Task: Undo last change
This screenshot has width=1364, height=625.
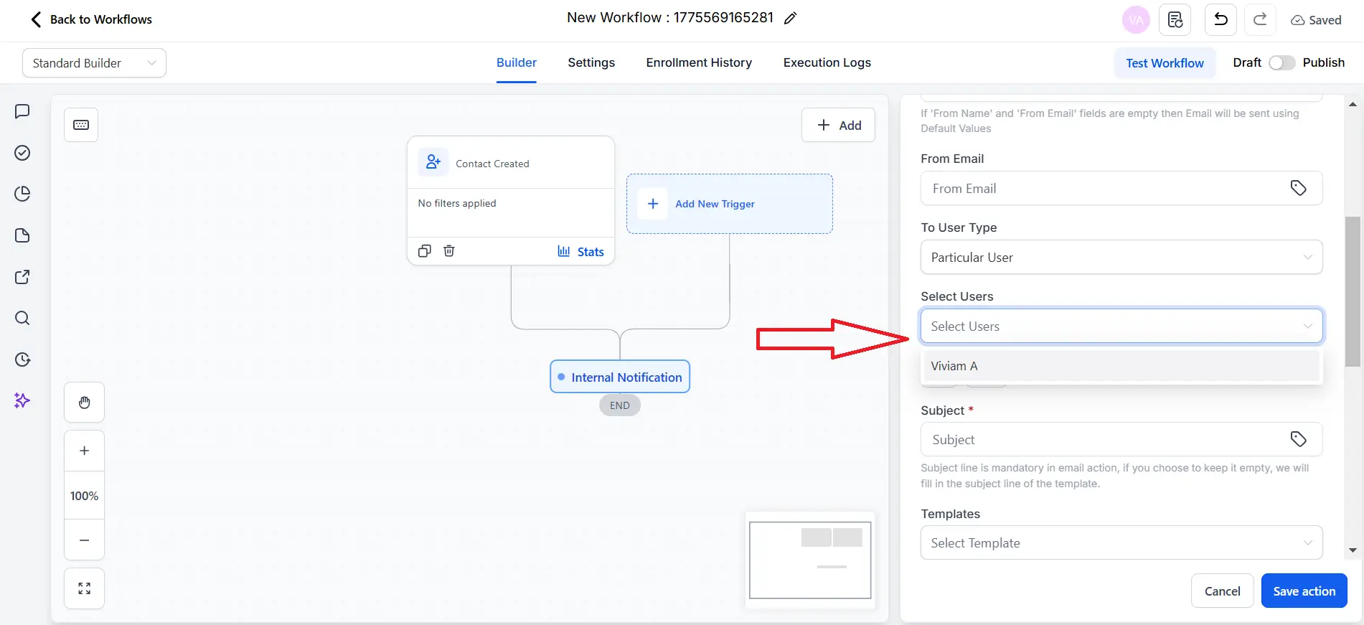Action: (x=1220, y=20)
